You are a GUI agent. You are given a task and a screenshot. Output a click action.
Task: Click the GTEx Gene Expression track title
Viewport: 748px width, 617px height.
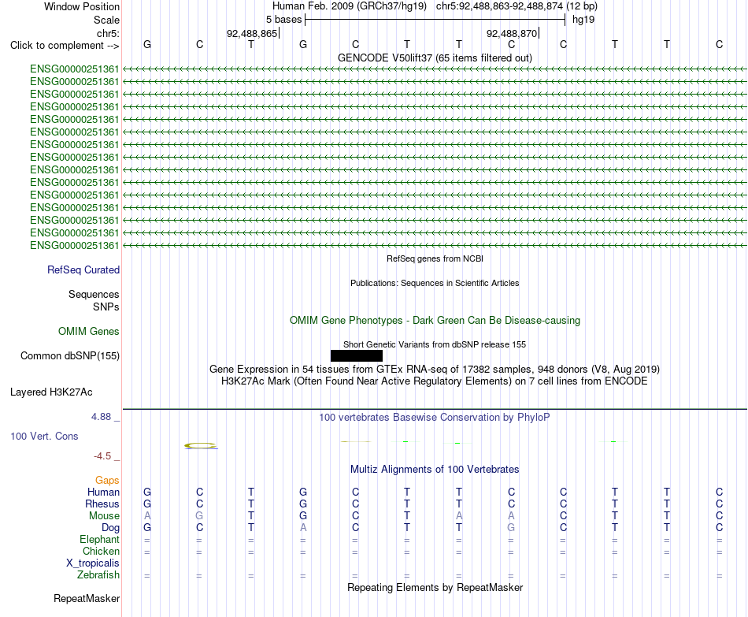(435, 369)
